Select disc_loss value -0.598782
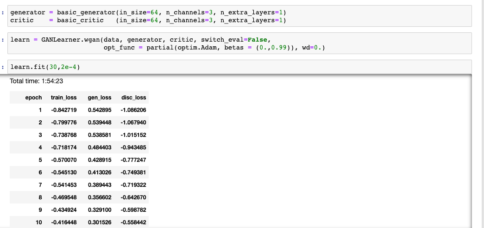The height and width of the screenshot is (228, 484). (x=133, y=210)
